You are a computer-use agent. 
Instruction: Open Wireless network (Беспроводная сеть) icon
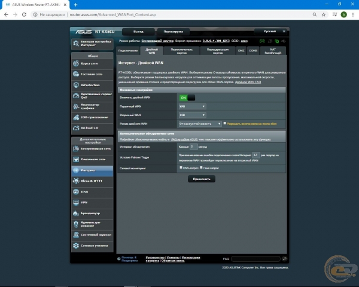[x=76, y=149]
